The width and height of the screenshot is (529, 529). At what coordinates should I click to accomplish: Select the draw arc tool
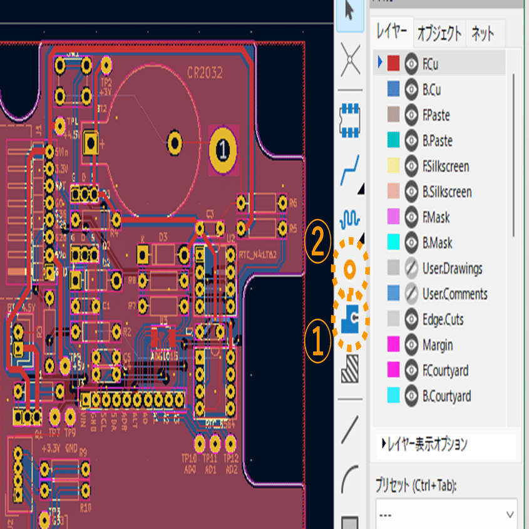click(x=350, y=480)
